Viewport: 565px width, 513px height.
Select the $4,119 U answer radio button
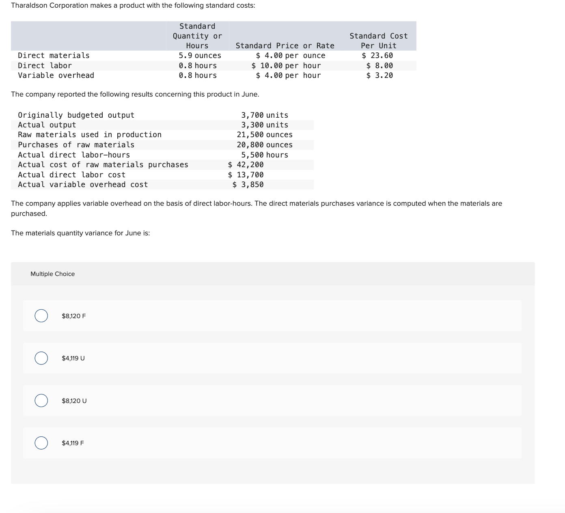(41, 358)
